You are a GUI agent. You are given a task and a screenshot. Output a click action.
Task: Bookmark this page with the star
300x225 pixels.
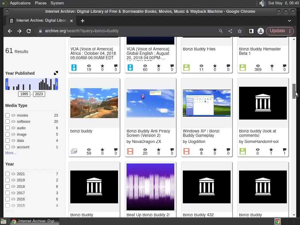[x=240, y=31]
